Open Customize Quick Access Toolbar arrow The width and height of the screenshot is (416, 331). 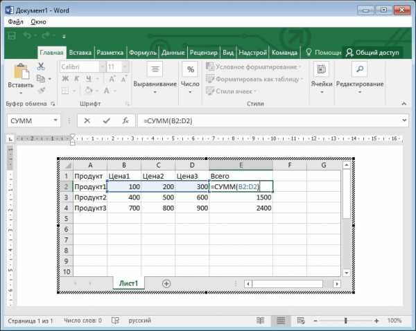point(64,37)
